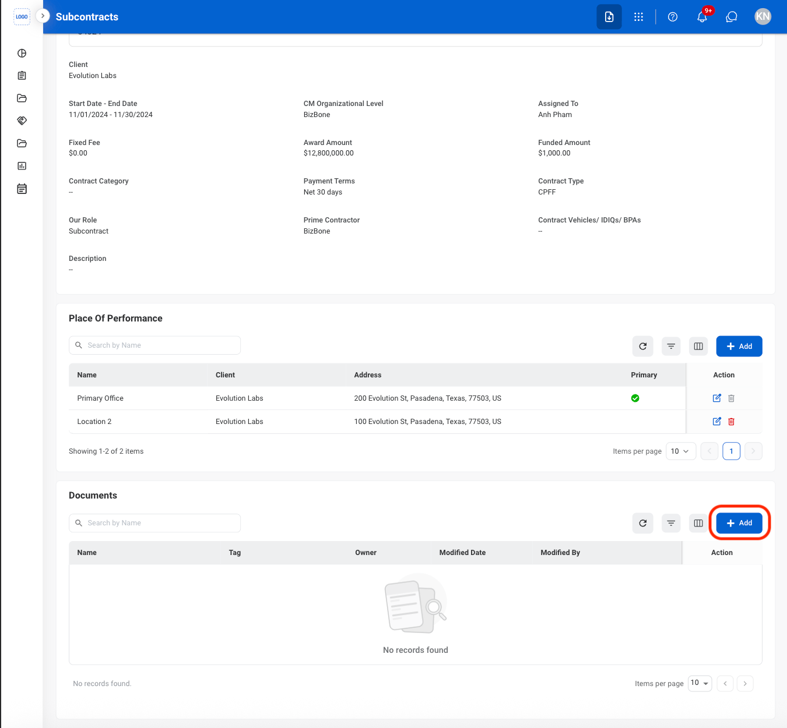This screenshot has height=728, width=787.
Task: Open Place Of Performance items per page dropdown
Action: (681, 451)
